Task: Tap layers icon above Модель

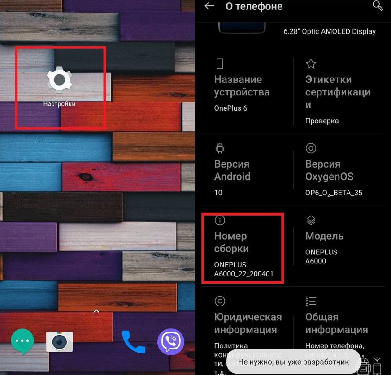Action: click(311, 220)
